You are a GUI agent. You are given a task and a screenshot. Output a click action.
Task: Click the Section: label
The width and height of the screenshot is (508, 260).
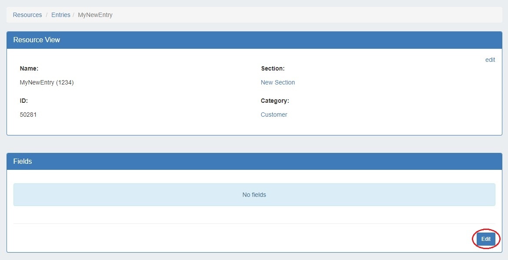coord(272,68)
